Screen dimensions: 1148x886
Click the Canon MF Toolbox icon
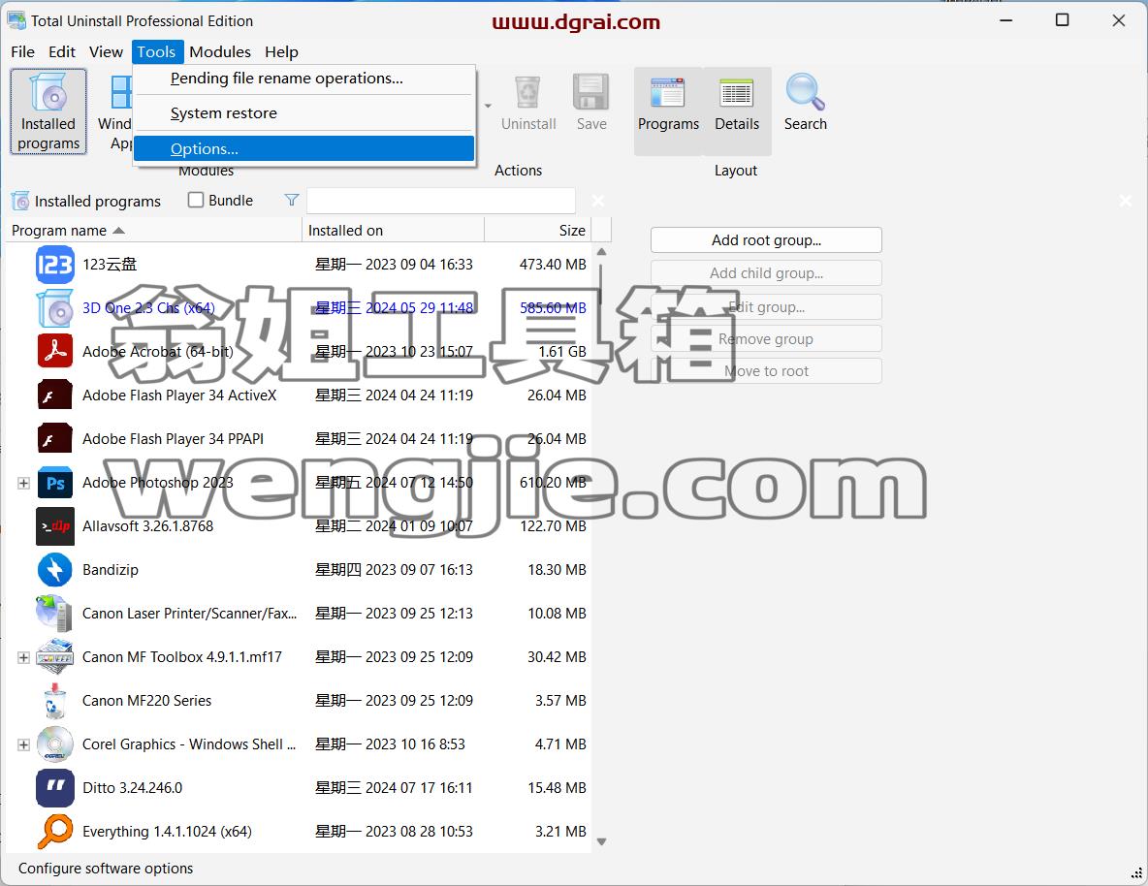pyautogui.click(x=55, y=657)
